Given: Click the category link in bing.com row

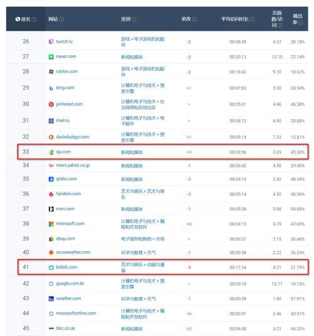Looking at the screenshot, I should click(x=143, y=89).
